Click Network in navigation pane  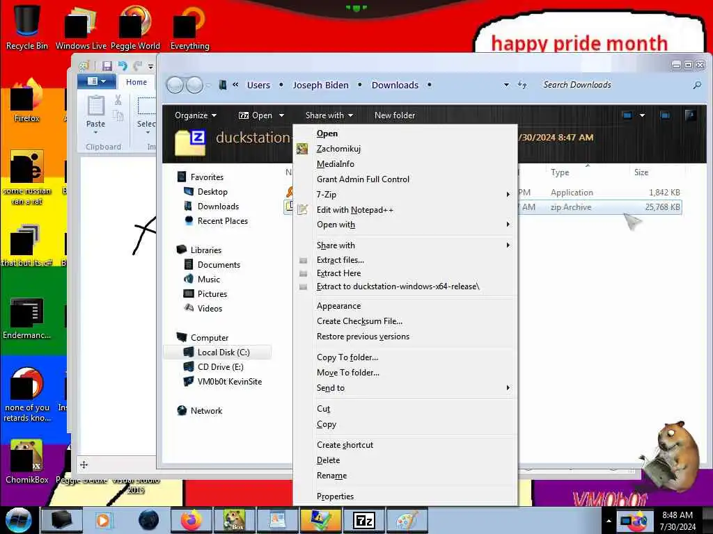(x=206, y=410)
